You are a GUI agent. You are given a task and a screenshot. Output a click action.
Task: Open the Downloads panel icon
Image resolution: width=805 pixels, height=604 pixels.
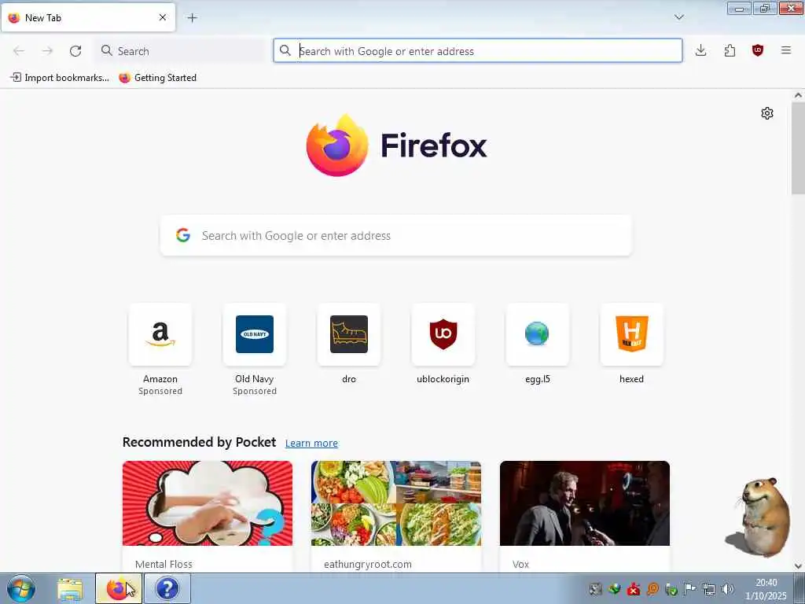(x=700, y=50)
